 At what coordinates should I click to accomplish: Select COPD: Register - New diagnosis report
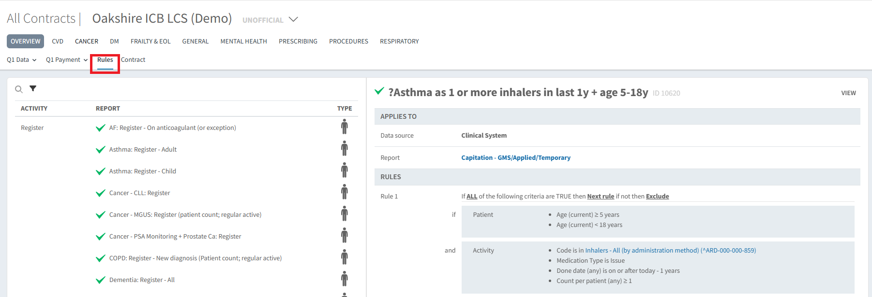click(195, 258)
